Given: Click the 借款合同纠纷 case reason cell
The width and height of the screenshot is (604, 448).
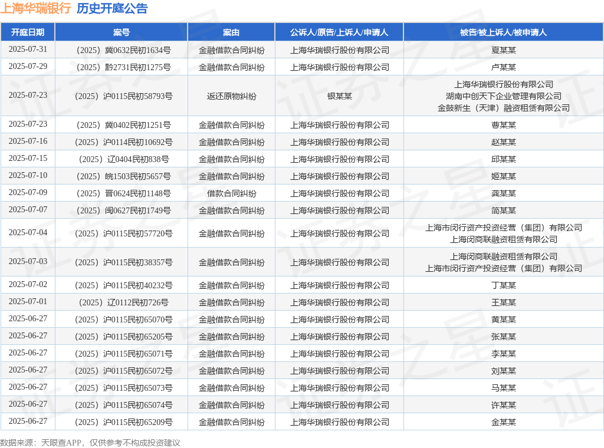Looking at the screenshot, I should [231, 193].
